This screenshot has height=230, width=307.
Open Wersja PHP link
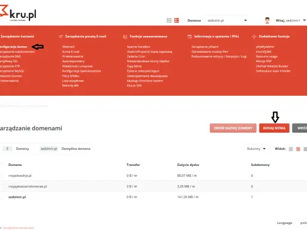(x=264, y=61)
